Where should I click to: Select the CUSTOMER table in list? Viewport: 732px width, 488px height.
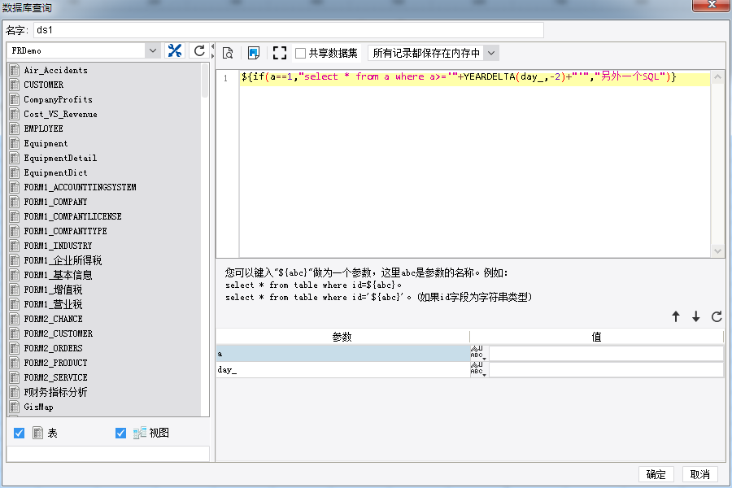click(43, 85)
